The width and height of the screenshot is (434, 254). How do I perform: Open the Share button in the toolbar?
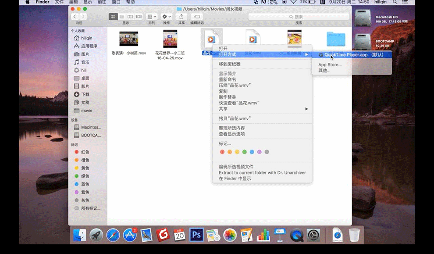point(181,16)
